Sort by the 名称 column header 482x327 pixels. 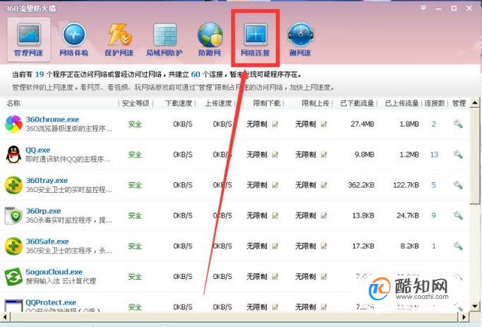(x=13, y=103)
